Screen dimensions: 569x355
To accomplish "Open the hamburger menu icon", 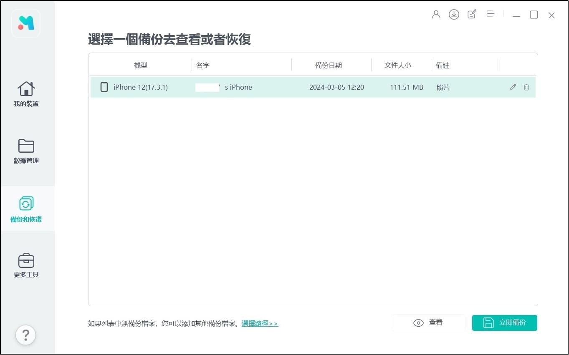I will [491, 14].
